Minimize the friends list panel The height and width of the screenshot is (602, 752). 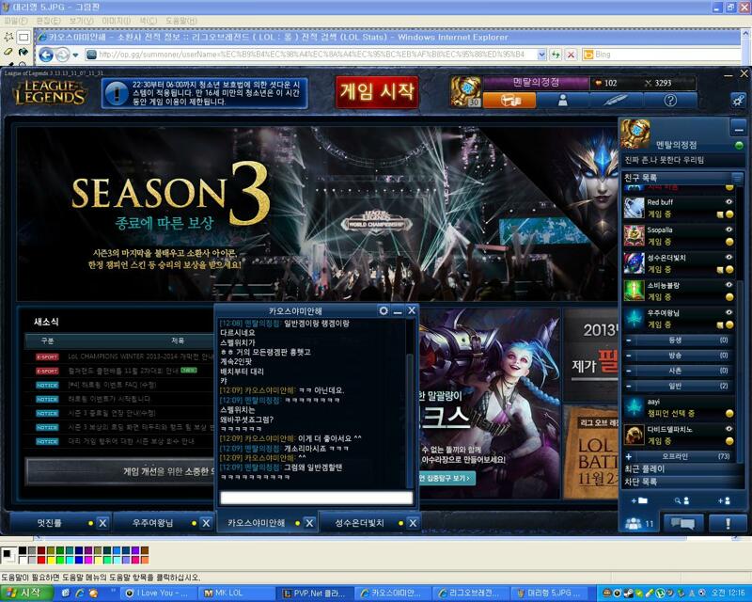point(738,128)
